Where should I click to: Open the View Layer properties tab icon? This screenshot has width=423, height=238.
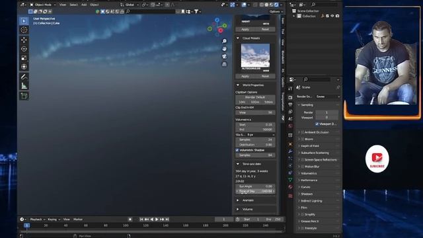[x=290, y=112]
